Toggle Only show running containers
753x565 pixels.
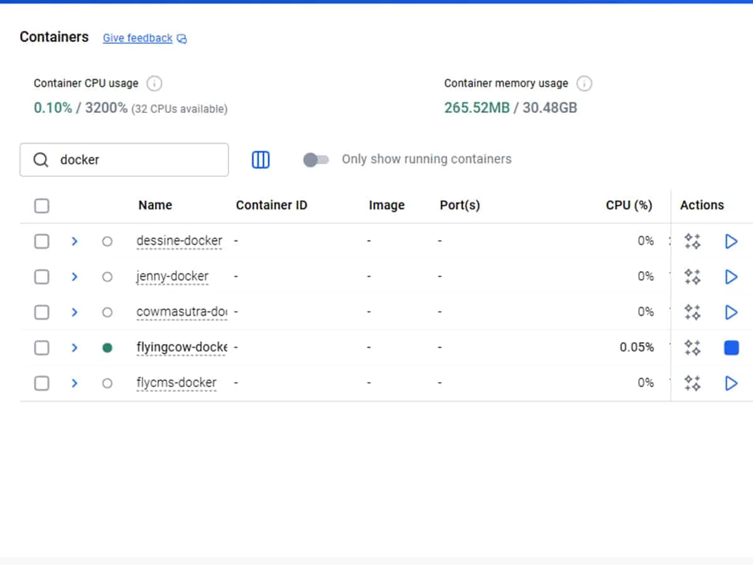click(316, 160)
